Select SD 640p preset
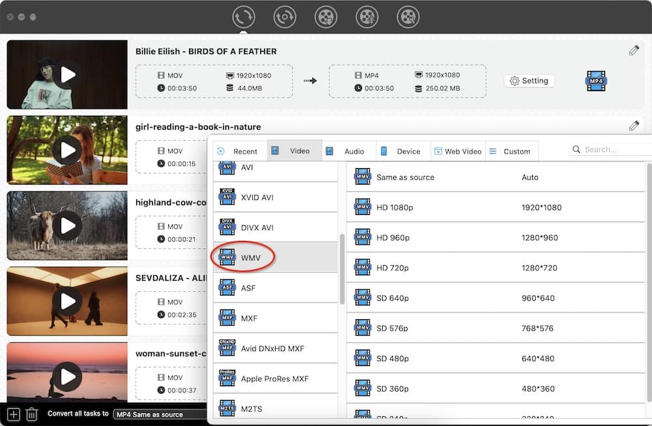Viewport: 652px width, 426px height. click(x=496, y=298)
